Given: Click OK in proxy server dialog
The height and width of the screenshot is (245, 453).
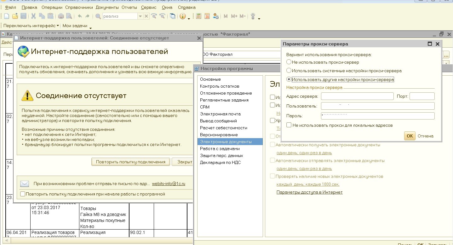Looking at the screenshot, I should pyautogui.click(x=410, y=136).
